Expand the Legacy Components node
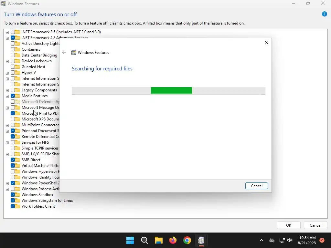Image resolution: width=331 pixels, height=248 pixels. (7, 90)
